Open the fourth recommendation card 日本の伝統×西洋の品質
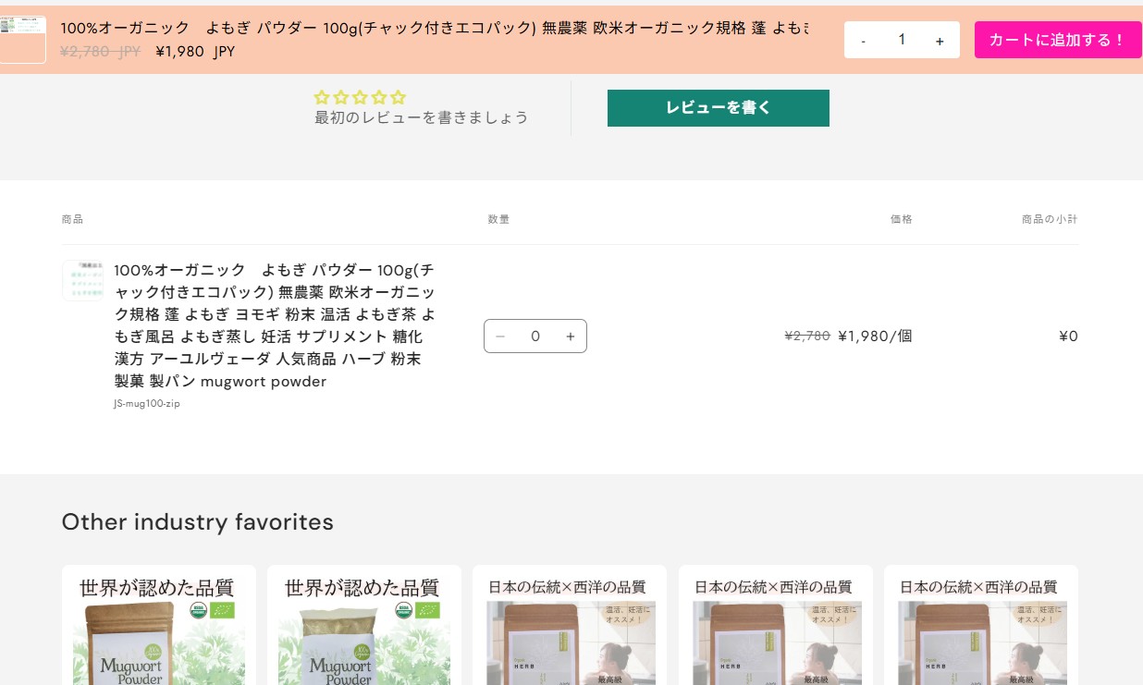Screen dimensions: 1143x685 (776, 625)
